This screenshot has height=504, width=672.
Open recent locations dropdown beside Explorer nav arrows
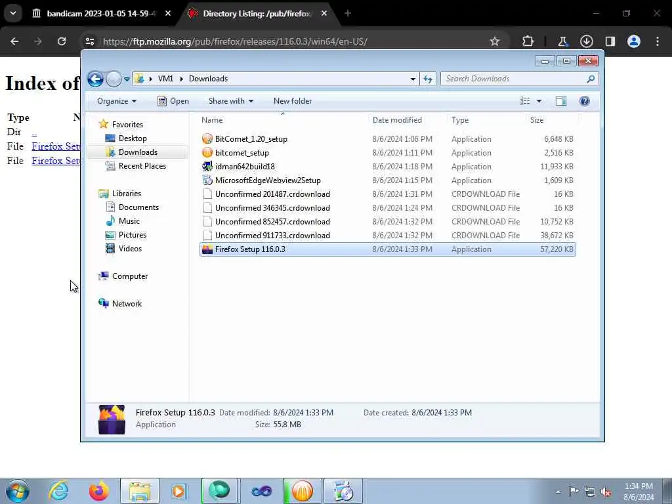(127, 79)
